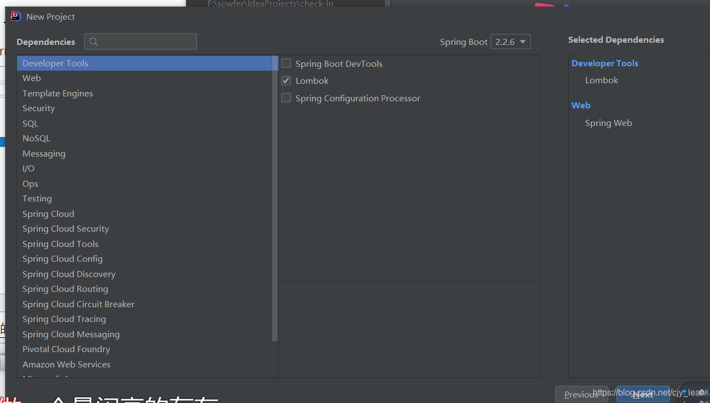Click the IntelliJ IDEA logo icon

coord(16,16)
